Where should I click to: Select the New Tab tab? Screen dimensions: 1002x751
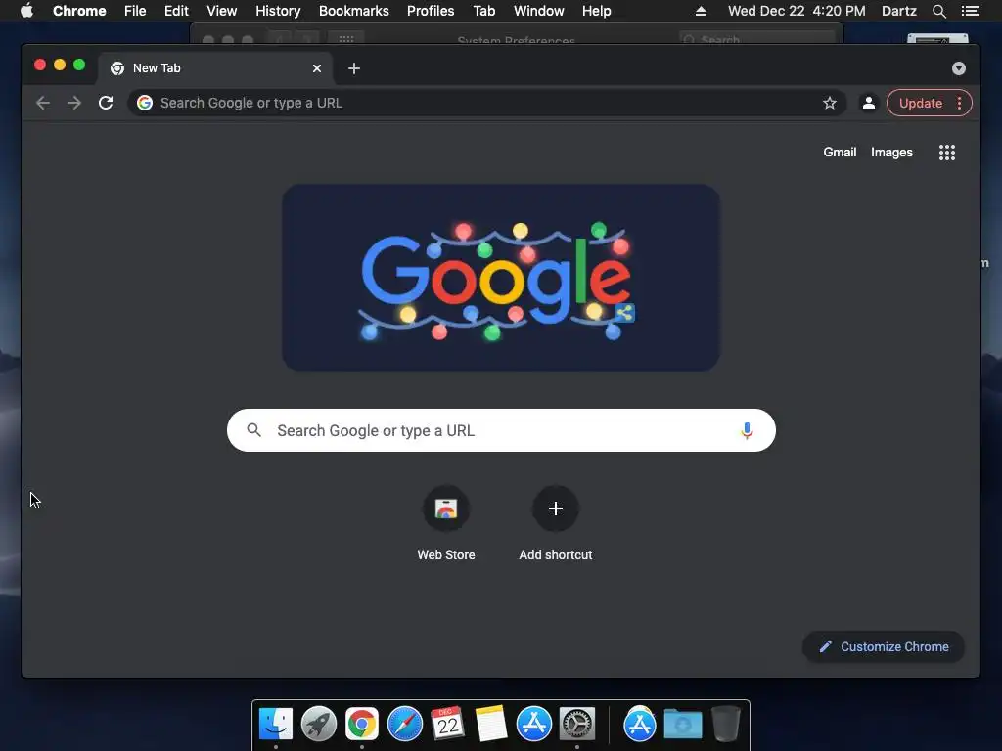(x=215, y=68)
